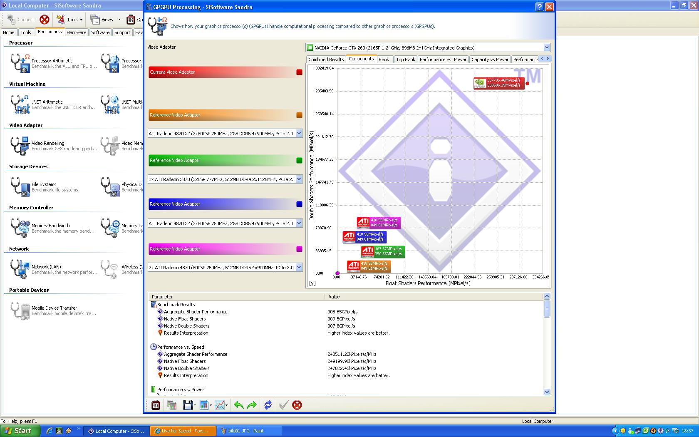Open the Mobile Device Transfer benchmark icon
The width and height of the screenshot is (699, 437).
tap(20, 310)
